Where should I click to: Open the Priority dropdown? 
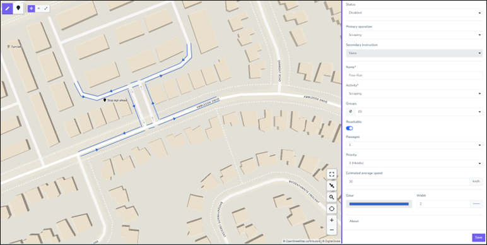tap(414, 163)
